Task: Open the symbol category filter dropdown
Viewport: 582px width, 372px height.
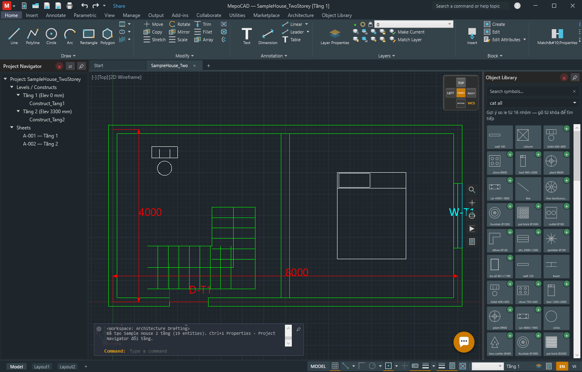Action: coord(533,103)
